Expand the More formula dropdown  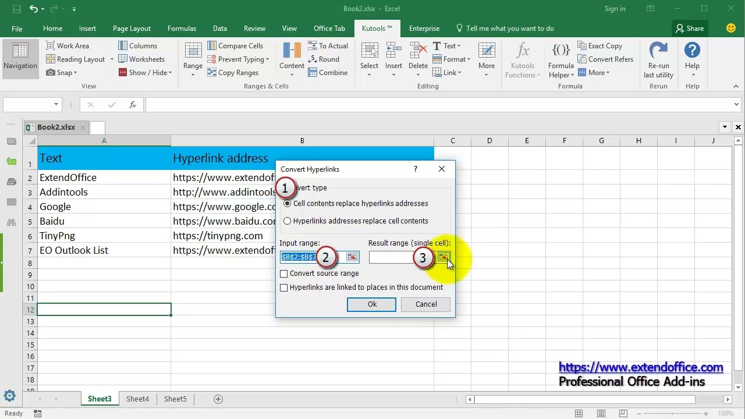point(608,73)
